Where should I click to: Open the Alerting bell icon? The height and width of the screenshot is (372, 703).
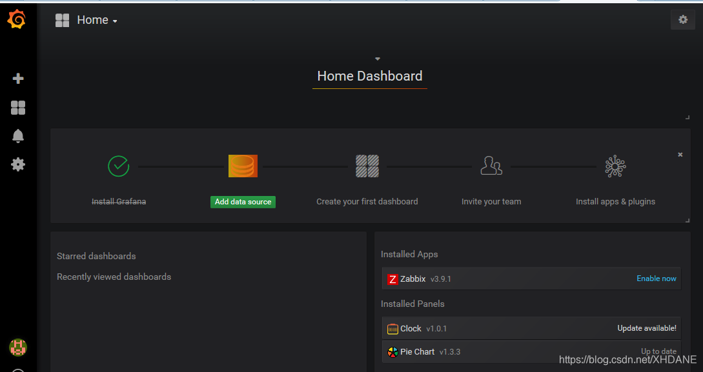(18, 135)
